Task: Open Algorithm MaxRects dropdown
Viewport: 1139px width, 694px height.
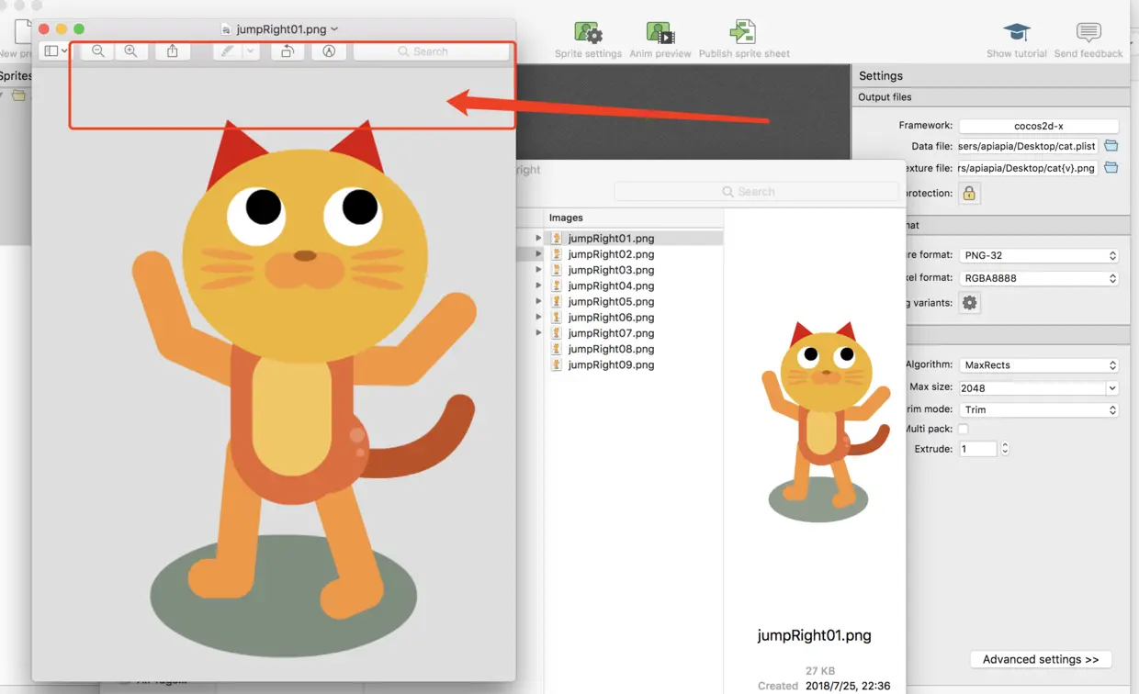Action: (1039, 365)
